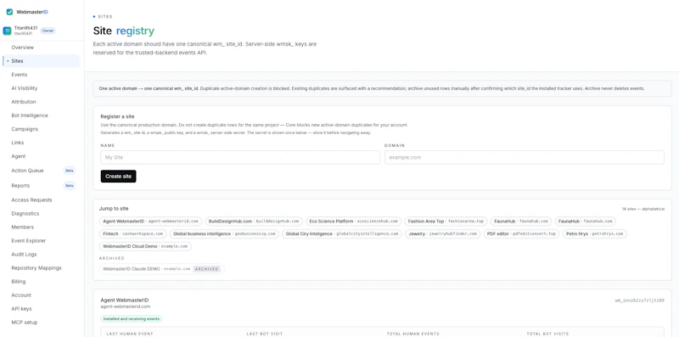This screenshot has height=337, width=679.
Task: Jump to WebmasterID Cloud Demo site
Action: click(145, 246)
